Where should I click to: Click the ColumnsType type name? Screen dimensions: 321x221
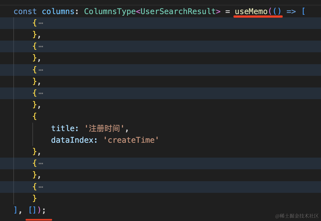(x=110, y=11)
